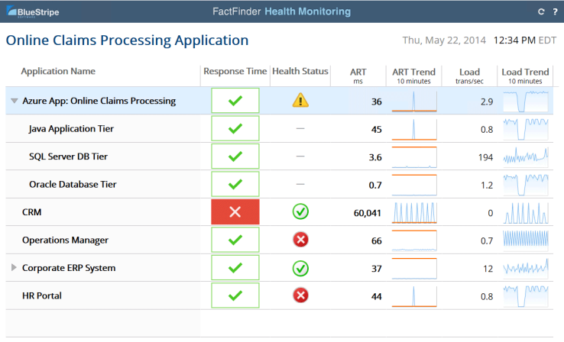Click green health checkmark for Corporate ERP System
Viewport: 564px width, 342px height.
pyautogui.click(x=300, y=268)
